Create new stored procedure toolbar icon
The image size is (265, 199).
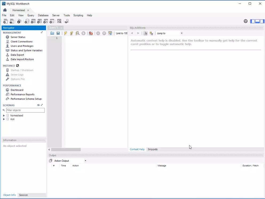pos(46,21)
